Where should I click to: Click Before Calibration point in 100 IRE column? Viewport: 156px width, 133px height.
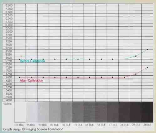pos(19,59)
